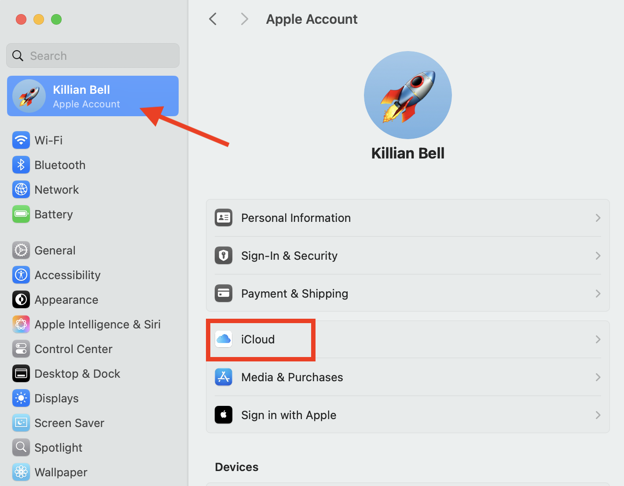Select the Screen Saver option

point(69,423)
